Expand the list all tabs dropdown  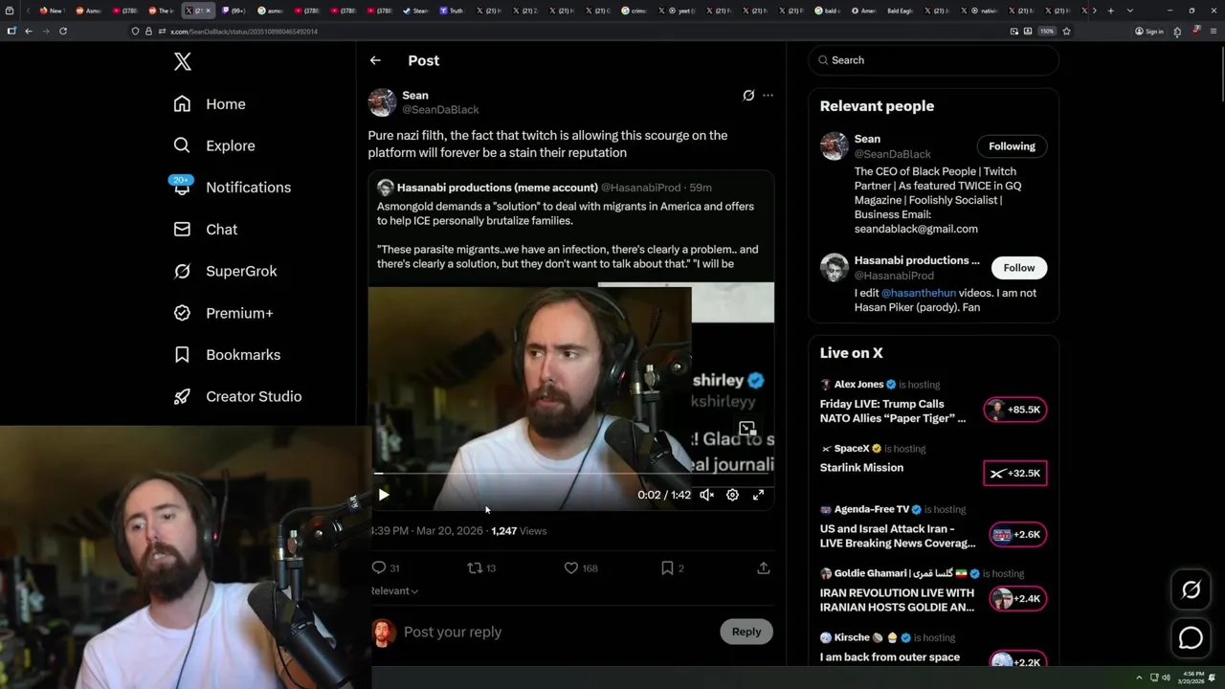pos(1130,11)
